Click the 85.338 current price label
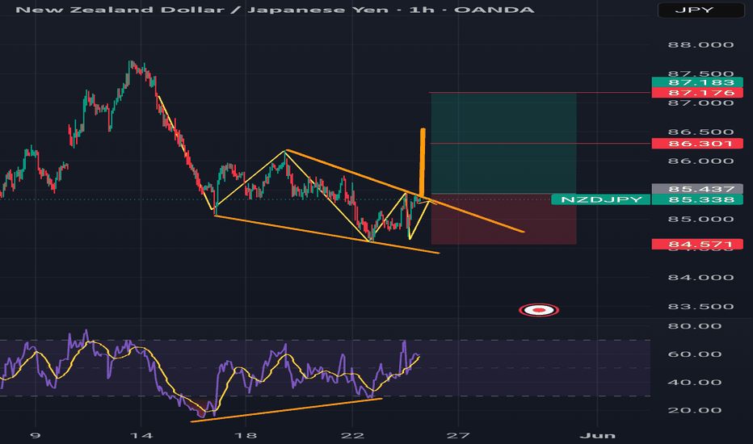 pyautogui.click(x=697, y=199)
